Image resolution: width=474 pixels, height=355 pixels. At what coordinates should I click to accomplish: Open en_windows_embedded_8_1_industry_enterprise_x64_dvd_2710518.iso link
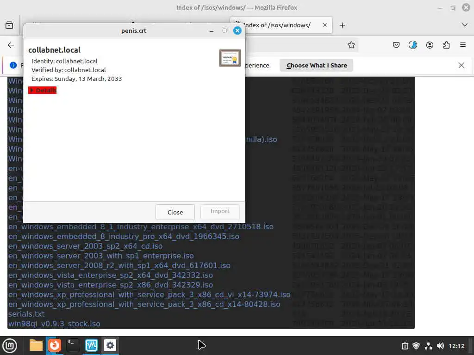(141, 226)
